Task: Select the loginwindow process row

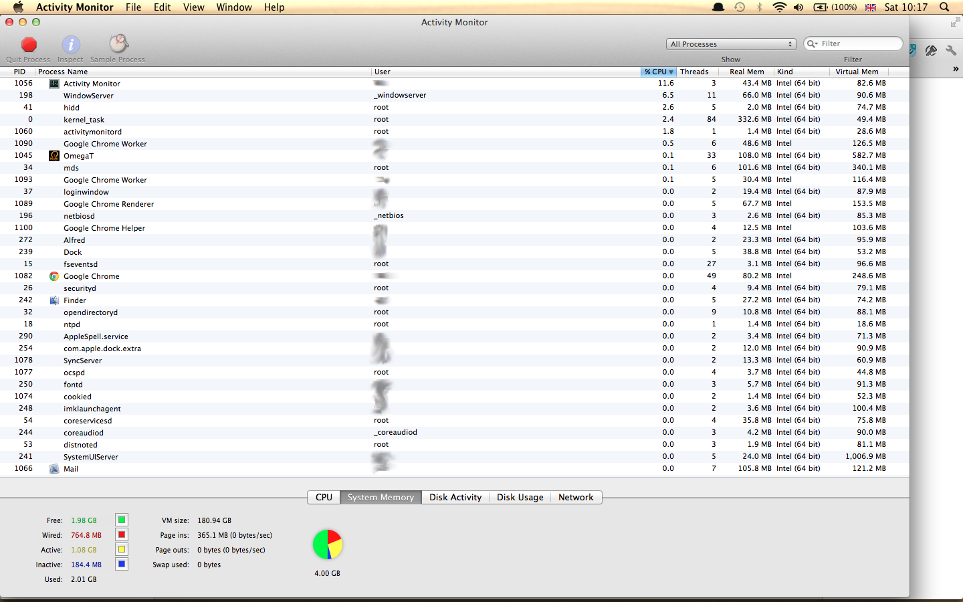Action: [x=455, y=192]
